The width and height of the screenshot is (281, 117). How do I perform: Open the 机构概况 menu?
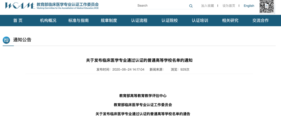point(48,20)
